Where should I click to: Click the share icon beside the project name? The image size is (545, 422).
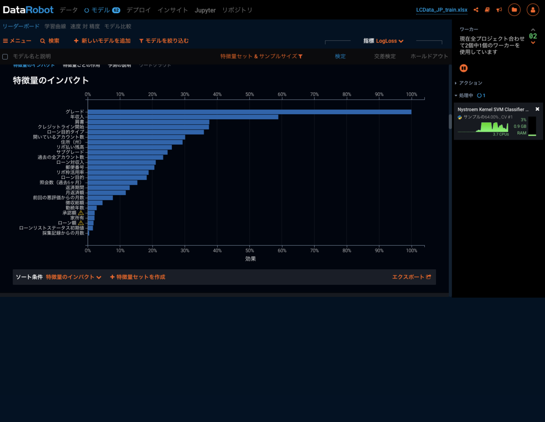[476, 10]
